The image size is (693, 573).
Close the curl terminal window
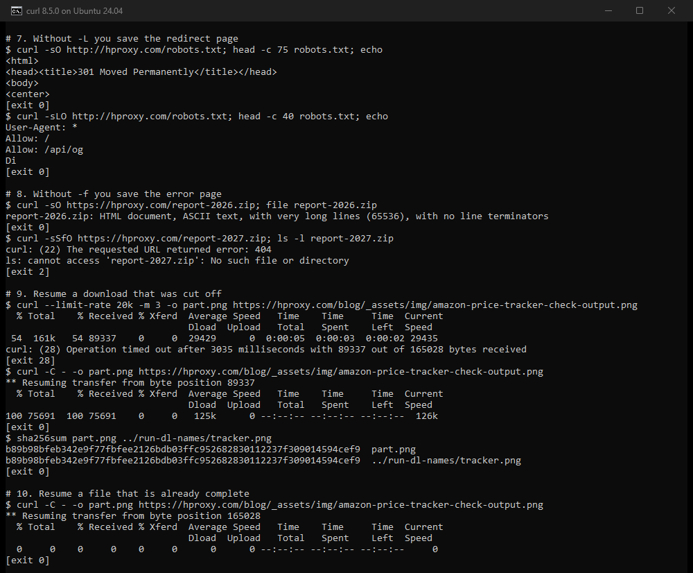(672, 10)
